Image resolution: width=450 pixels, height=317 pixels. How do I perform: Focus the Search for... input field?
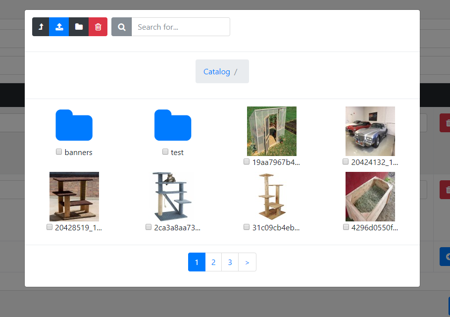pyautogui.click(x=181, y=27)
